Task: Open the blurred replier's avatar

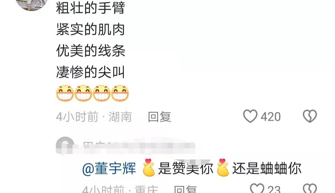Action: pyautogui.click(x=65, y=146)
